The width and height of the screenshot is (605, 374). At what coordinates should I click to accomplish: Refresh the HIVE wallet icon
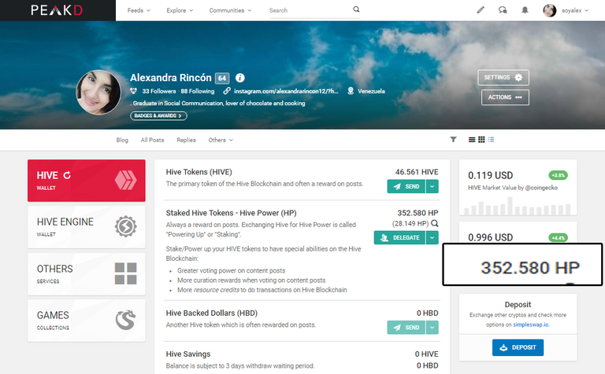click(x=67, y=175)
